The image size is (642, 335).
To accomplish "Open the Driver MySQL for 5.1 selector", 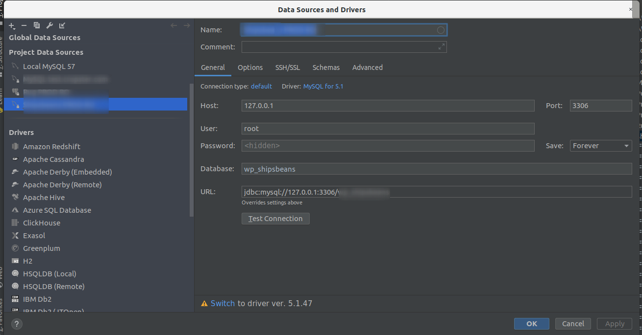I will coord(323,86).
